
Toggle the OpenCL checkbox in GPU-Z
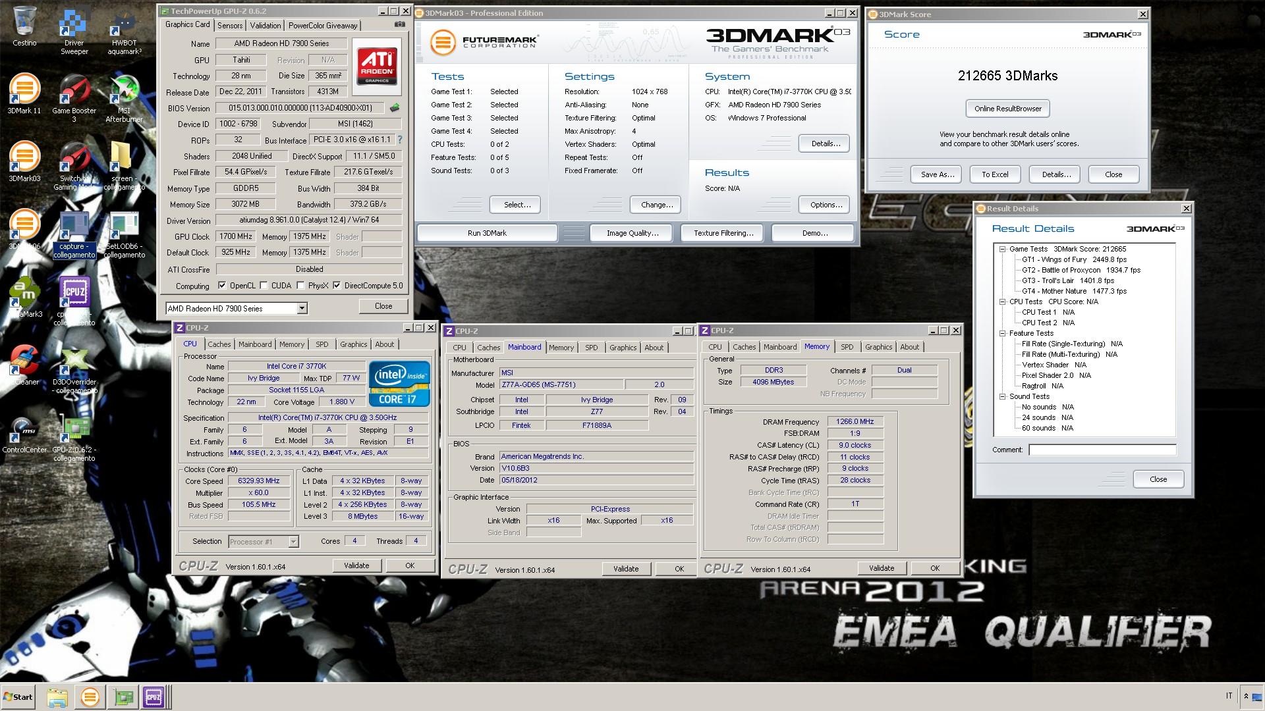223,286
